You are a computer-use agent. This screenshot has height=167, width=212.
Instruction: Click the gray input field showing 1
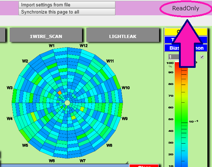pos(174,57)
